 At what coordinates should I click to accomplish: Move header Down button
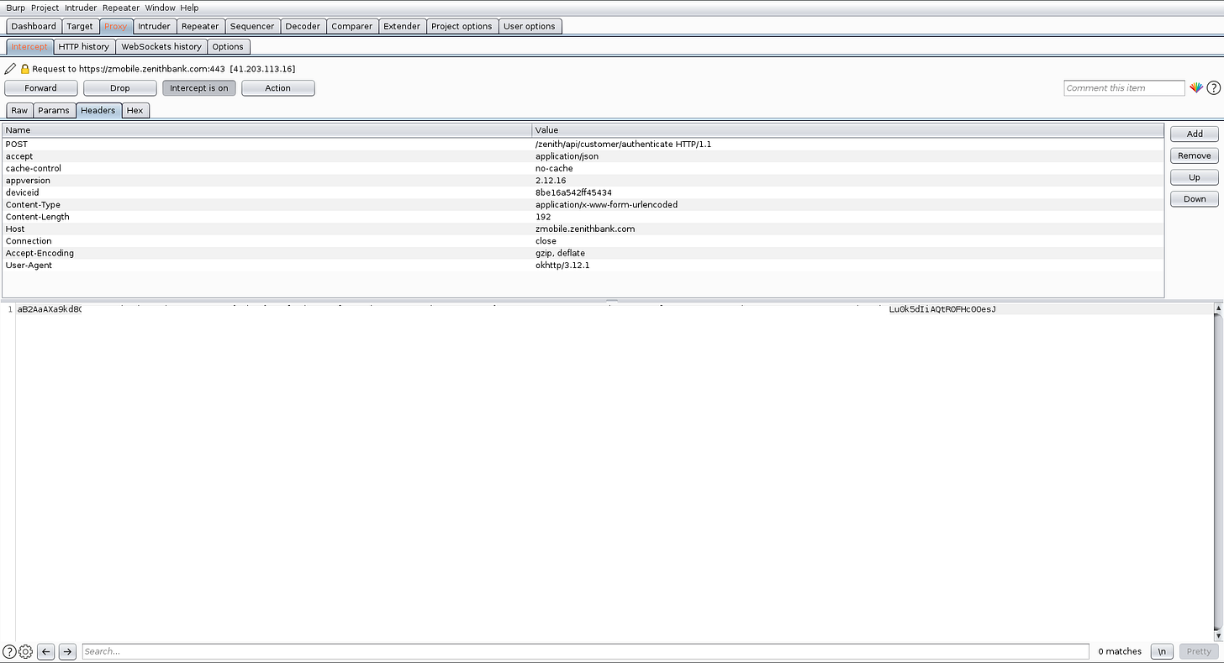point(1195,199)
